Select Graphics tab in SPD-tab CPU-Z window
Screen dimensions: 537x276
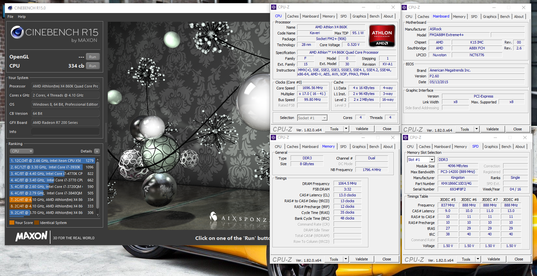pos(491,147)
